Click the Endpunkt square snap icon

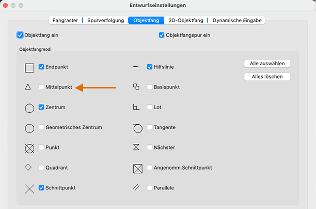(x=29, y=67)
